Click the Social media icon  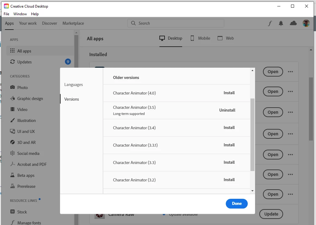(12, 153)
